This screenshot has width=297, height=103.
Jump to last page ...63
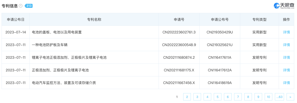(x=279, y=97)
